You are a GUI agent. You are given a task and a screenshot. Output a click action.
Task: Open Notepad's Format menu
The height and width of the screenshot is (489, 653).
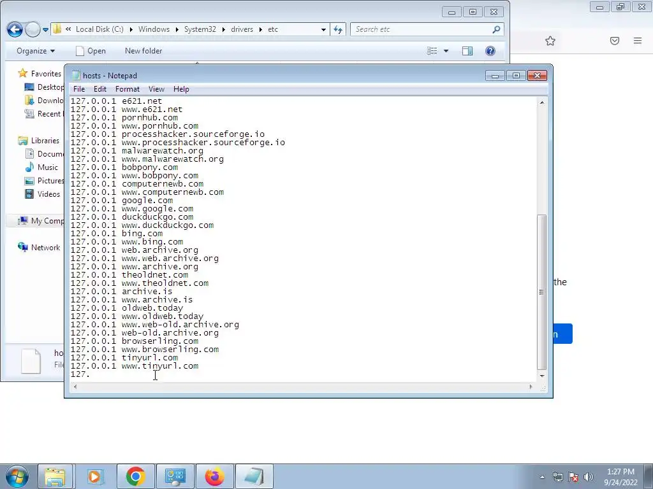128,89
